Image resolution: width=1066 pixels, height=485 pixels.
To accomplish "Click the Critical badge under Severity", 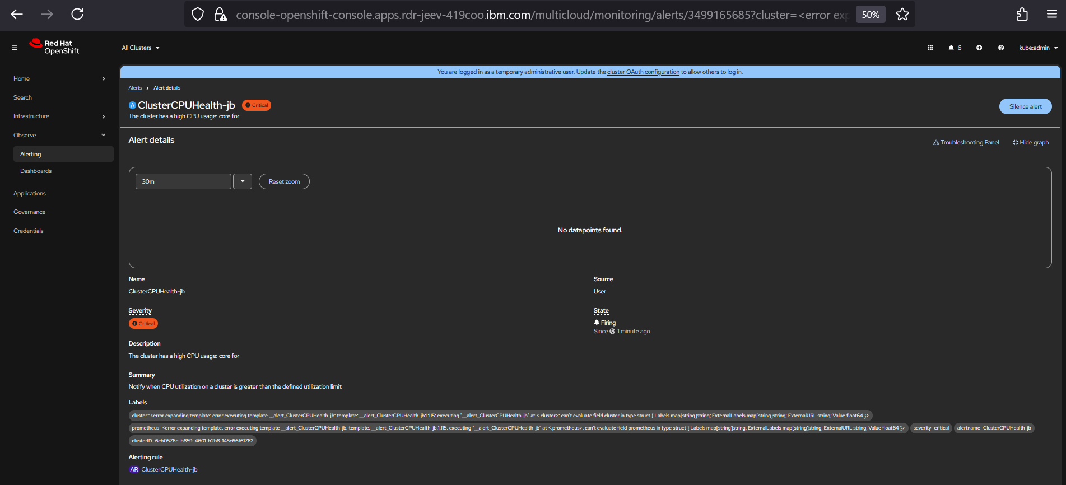I will click(143, 324).
